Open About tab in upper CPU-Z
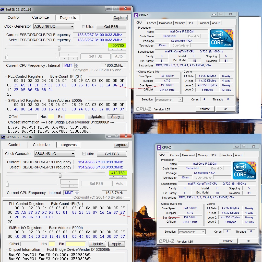Viewport: 262px width, 262px height. tap(216, 23)
